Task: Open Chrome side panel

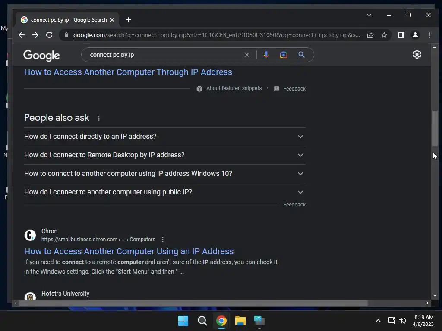Action: 401,35
